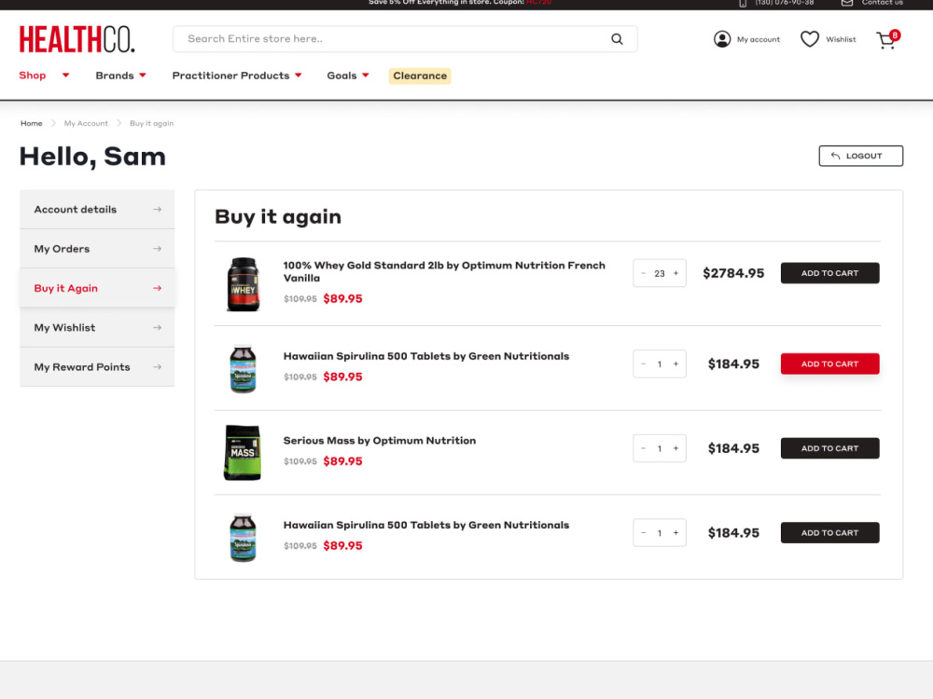Click arrow beside Account details
Screen dimensions: 933x699
(157, 209)
